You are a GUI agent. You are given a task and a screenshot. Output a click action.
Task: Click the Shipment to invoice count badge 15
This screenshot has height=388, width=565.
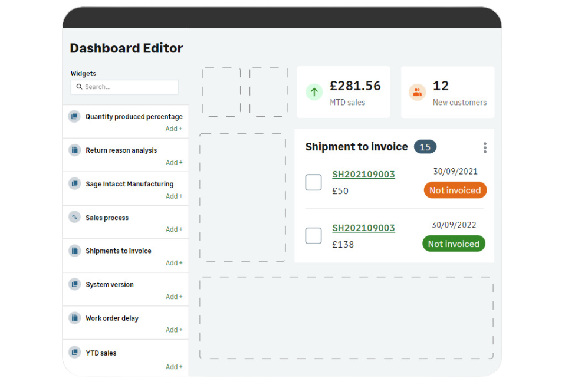click(x=425, y=147)
